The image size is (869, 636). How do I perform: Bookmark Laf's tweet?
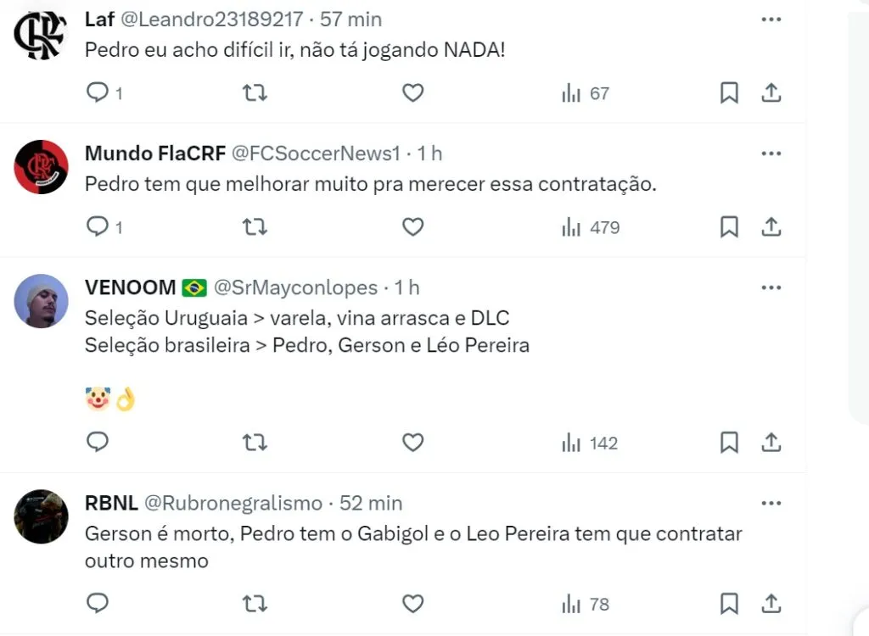729,92
